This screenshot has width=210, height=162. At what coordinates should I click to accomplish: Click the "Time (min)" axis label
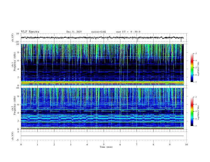(x=106, y=147)
